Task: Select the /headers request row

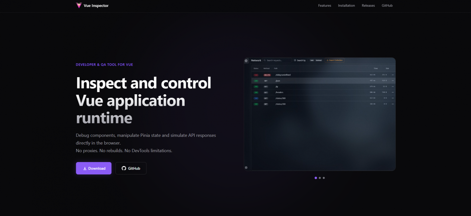Action: pos(323,92)
